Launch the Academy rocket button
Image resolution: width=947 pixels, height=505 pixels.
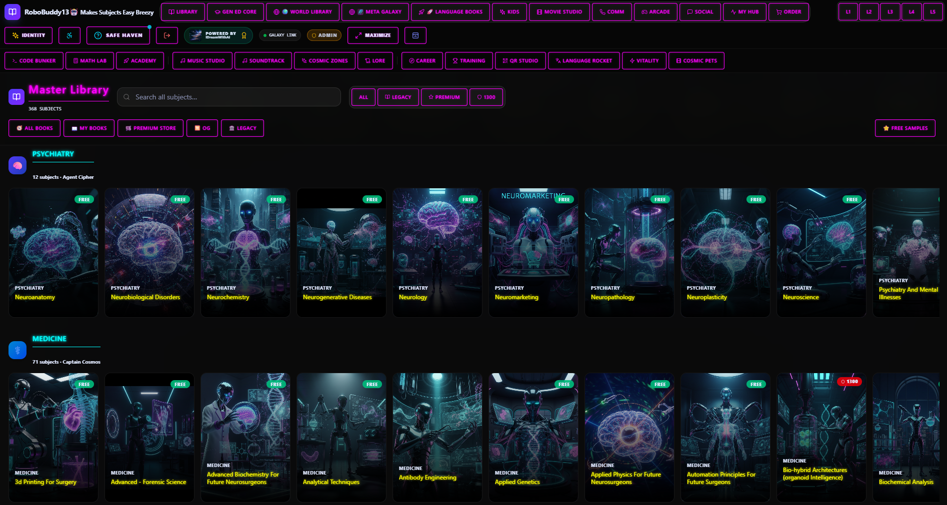click(x=140, y=61)
